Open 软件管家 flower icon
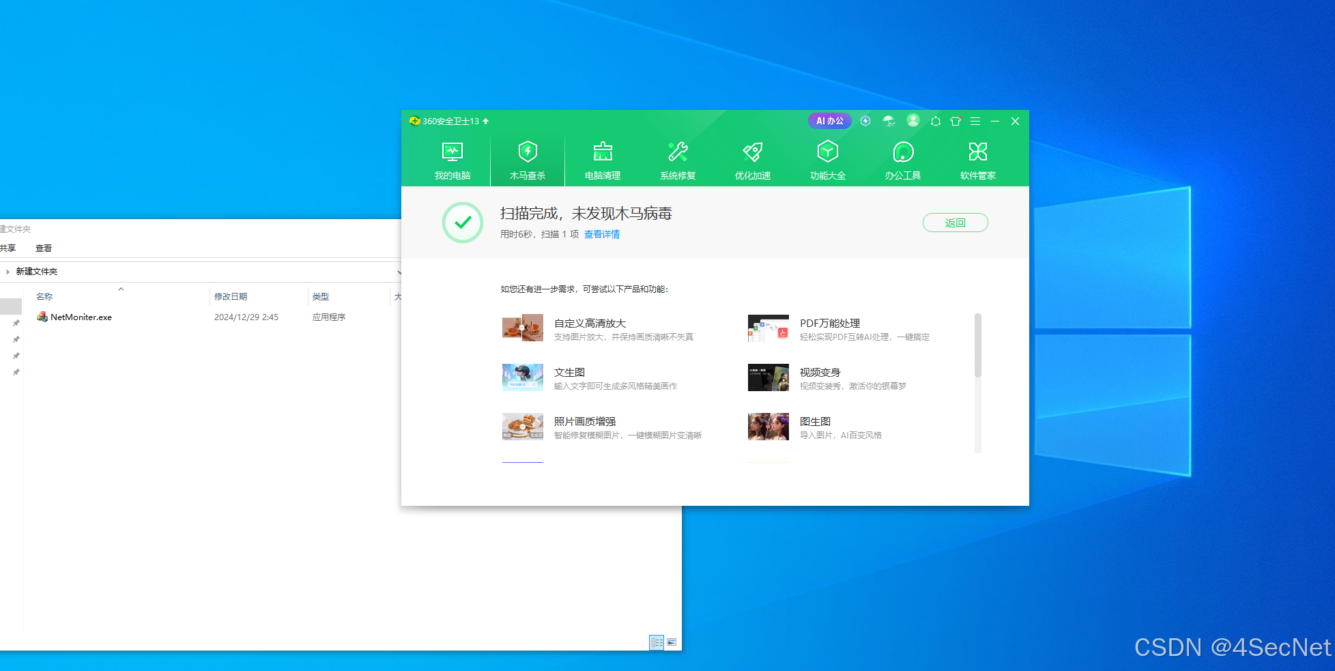 (x=978, y=152)
